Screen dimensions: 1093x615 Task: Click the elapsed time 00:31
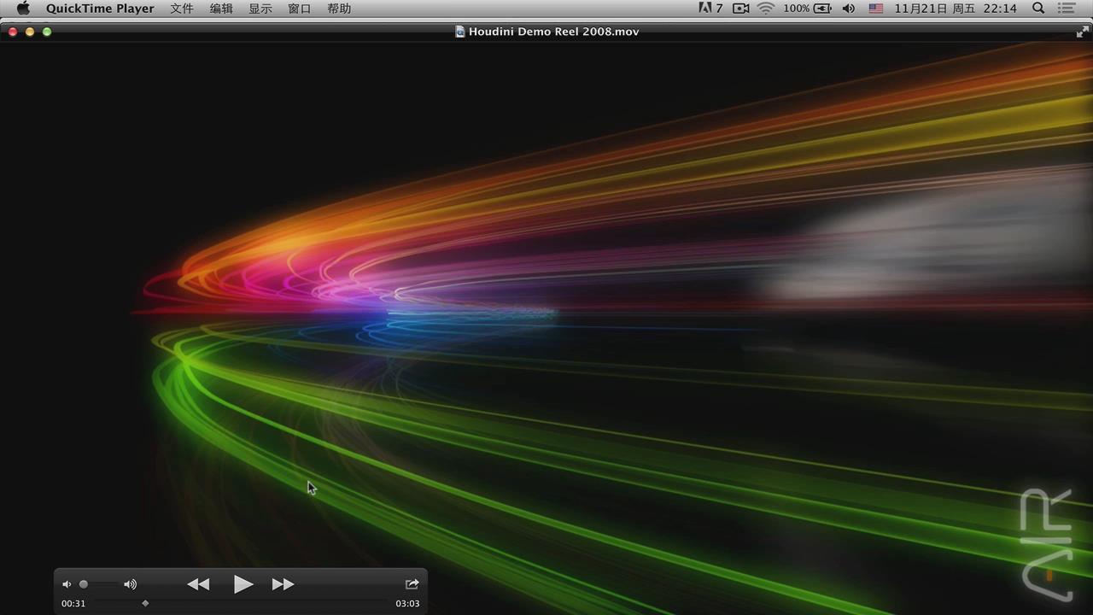coord(73,603)
